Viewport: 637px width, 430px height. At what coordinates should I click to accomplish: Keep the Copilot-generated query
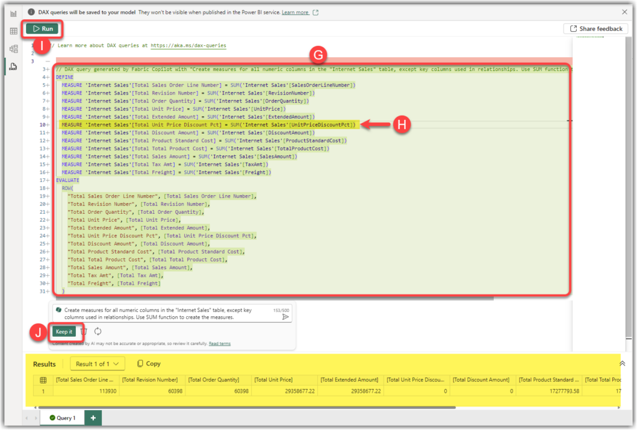(x=64, y=332)
